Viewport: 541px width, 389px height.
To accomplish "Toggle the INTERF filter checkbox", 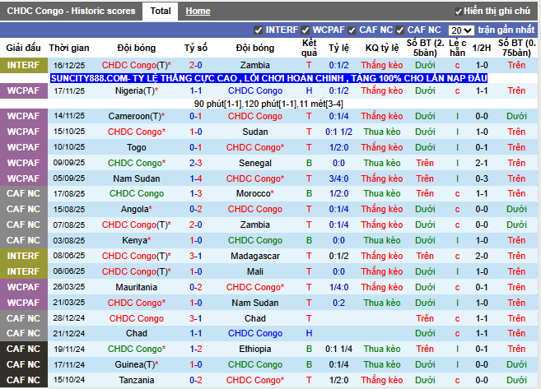I will pos(258,30).
